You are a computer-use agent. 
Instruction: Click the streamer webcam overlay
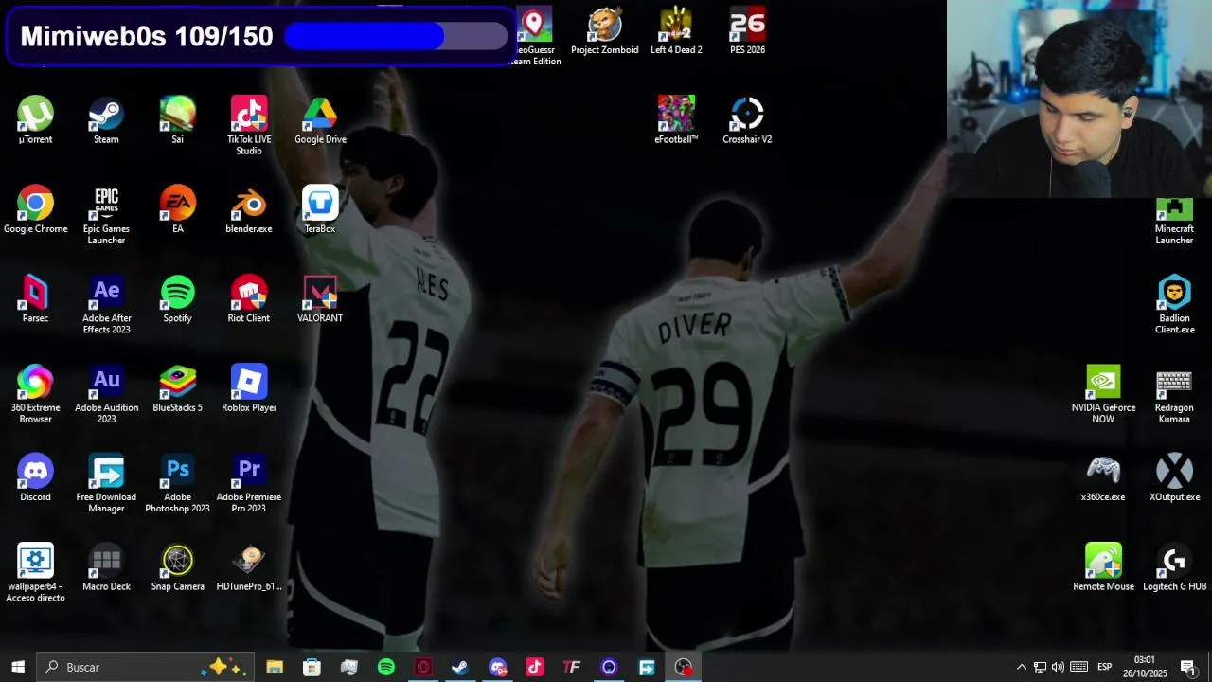[x=1079, y=99]
